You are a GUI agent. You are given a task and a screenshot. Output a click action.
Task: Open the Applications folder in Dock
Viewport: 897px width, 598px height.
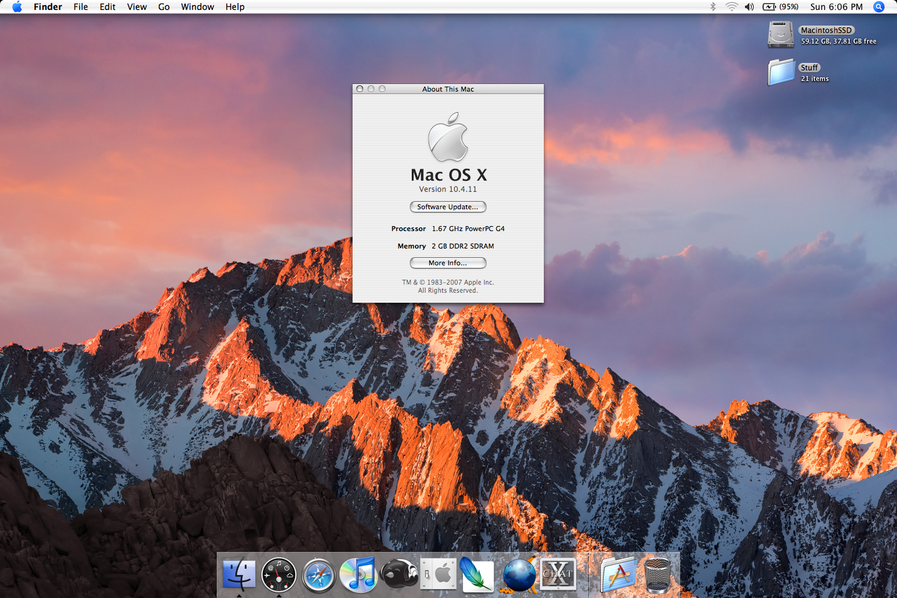pos(618,574)
